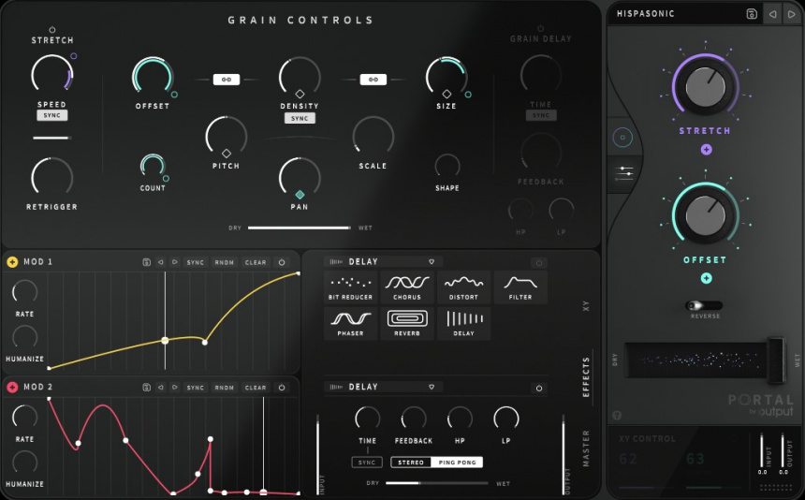Go to previous preset arrow in header
Image resolution: width=805 pixels, height=500 pixels.
[x=772, y=14]
